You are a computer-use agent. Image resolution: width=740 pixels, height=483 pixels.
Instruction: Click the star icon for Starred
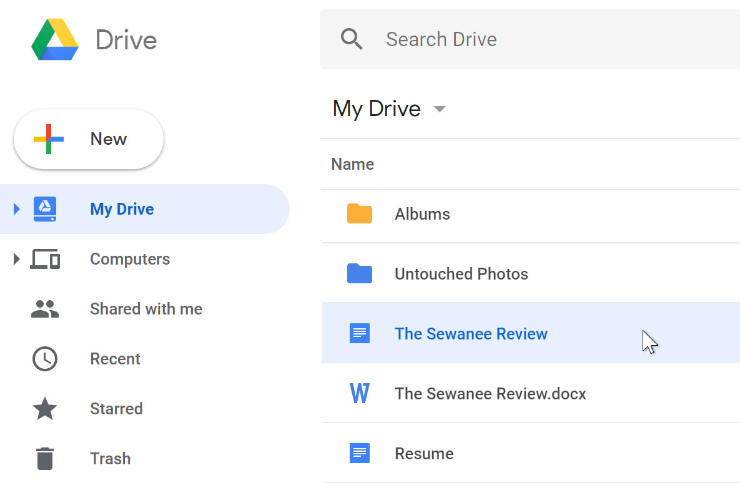(44, 409)
